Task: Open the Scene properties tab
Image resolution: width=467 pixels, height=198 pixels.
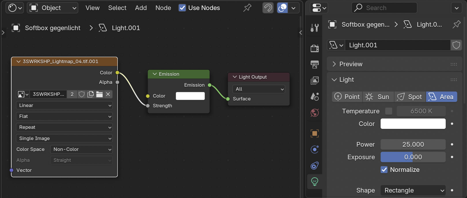Action: pyautogui.click(x=315, y=96)
